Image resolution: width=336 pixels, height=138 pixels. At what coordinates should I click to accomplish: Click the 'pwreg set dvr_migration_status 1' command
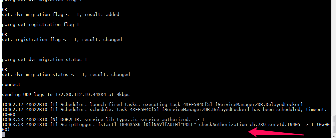[44, 60]
